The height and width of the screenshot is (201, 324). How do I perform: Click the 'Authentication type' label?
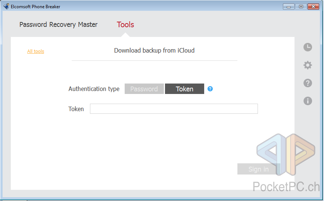coord(94,89)
